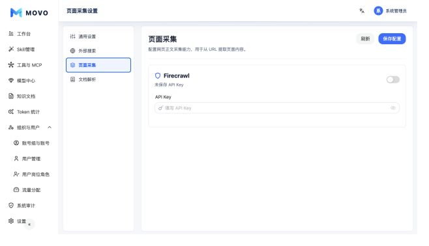Image resolution: width=429 pixels, height=246 pixels.
Task: Select the 外部搜索 settings tab
Action: [x=98, y=51]
